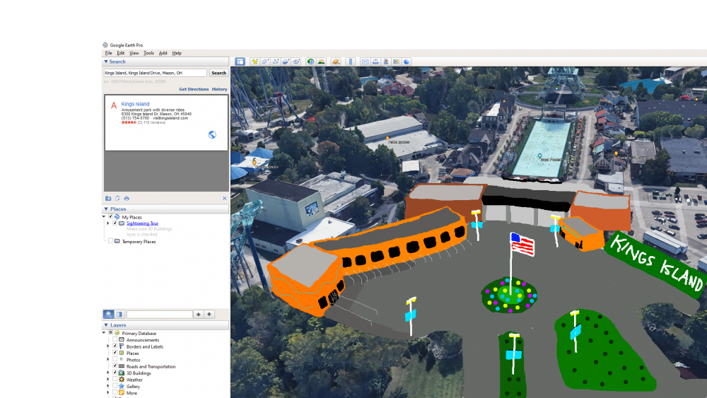Screen dimensions: 707x398
Task: Click the Get Directions link
Action: (x=194, y=89)
